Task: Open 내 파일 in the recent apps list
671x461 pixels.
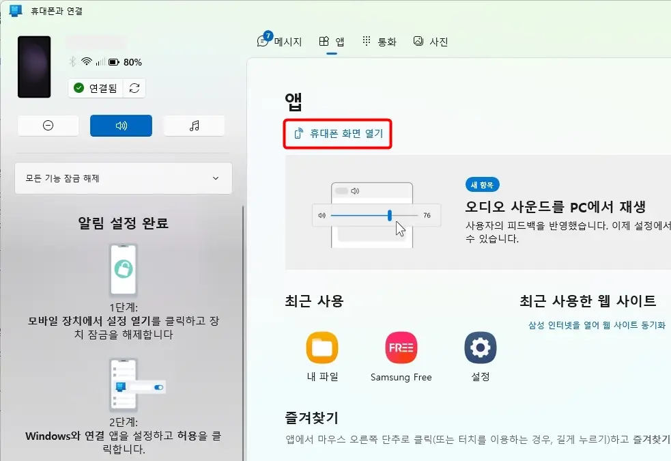Action: (x=322, y=348)
